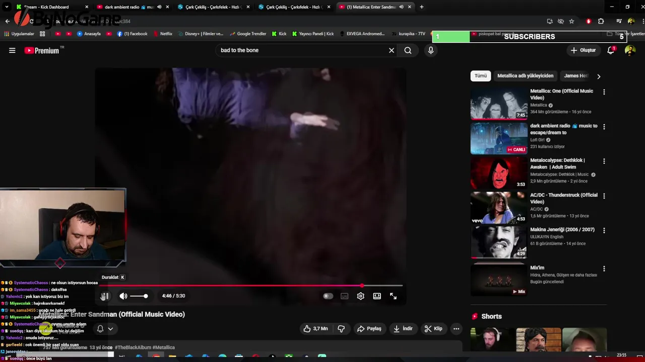Open the Oluştur create menu
645x362 pixels.
pyautogui.click(x=583, y=50)
